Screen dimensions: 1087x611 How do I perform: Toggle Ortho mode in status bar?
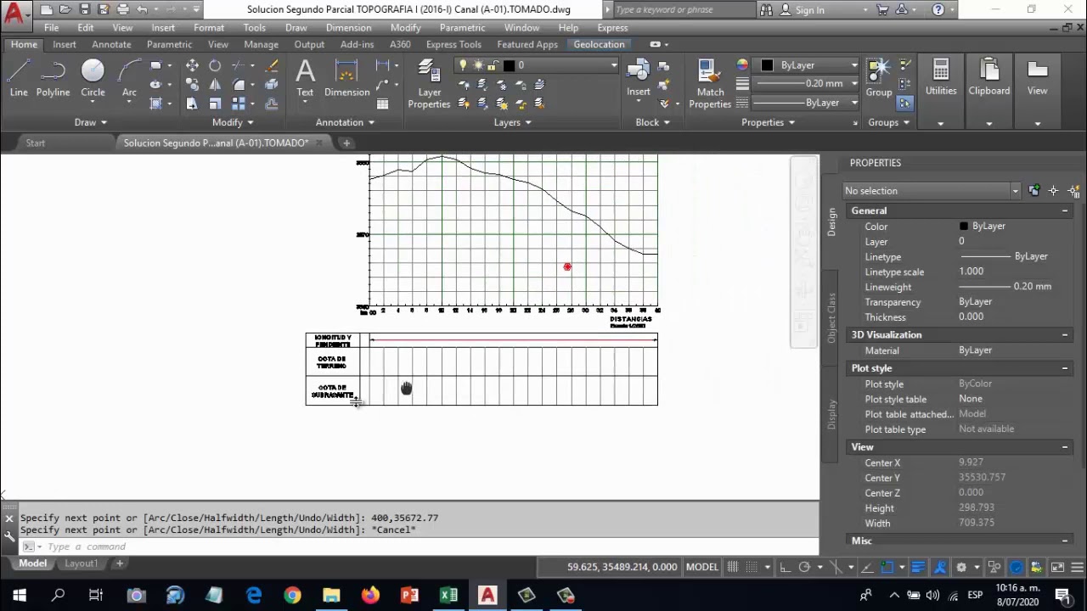pyautogui.click(x=785, y=567)
